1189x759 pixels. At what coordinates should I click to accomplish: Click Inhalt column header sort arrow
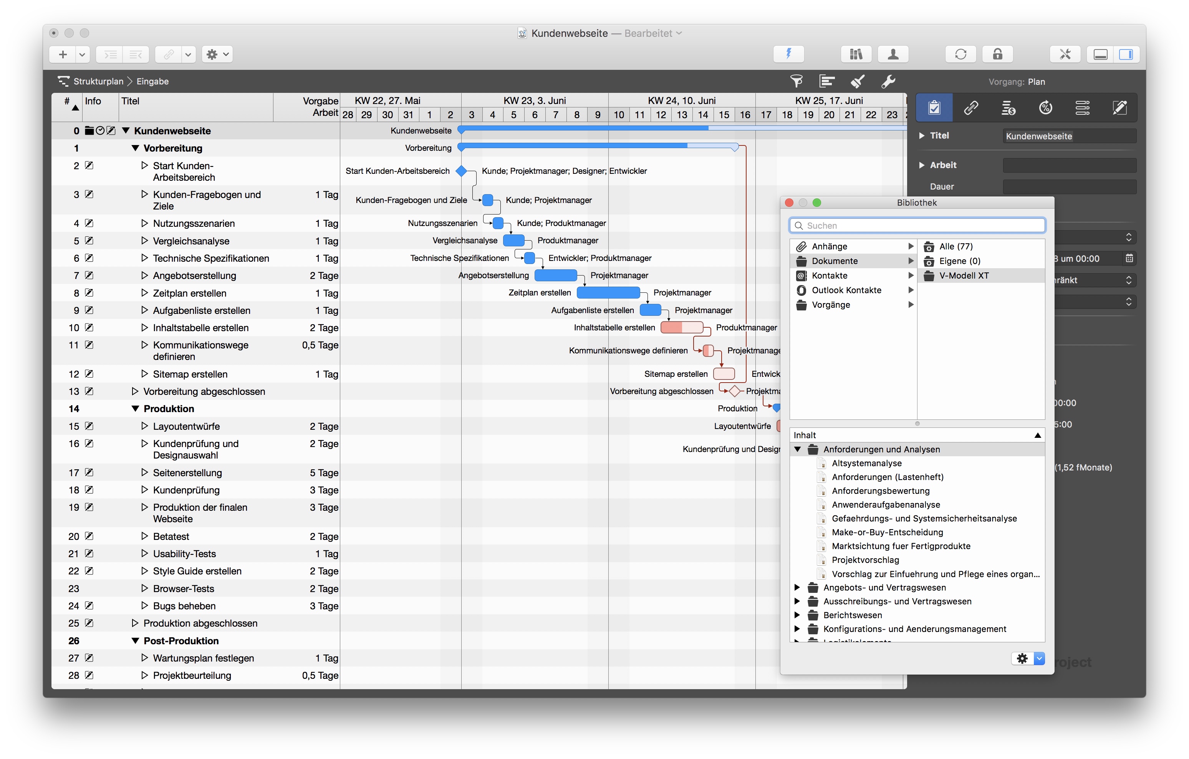point(1038,435)
